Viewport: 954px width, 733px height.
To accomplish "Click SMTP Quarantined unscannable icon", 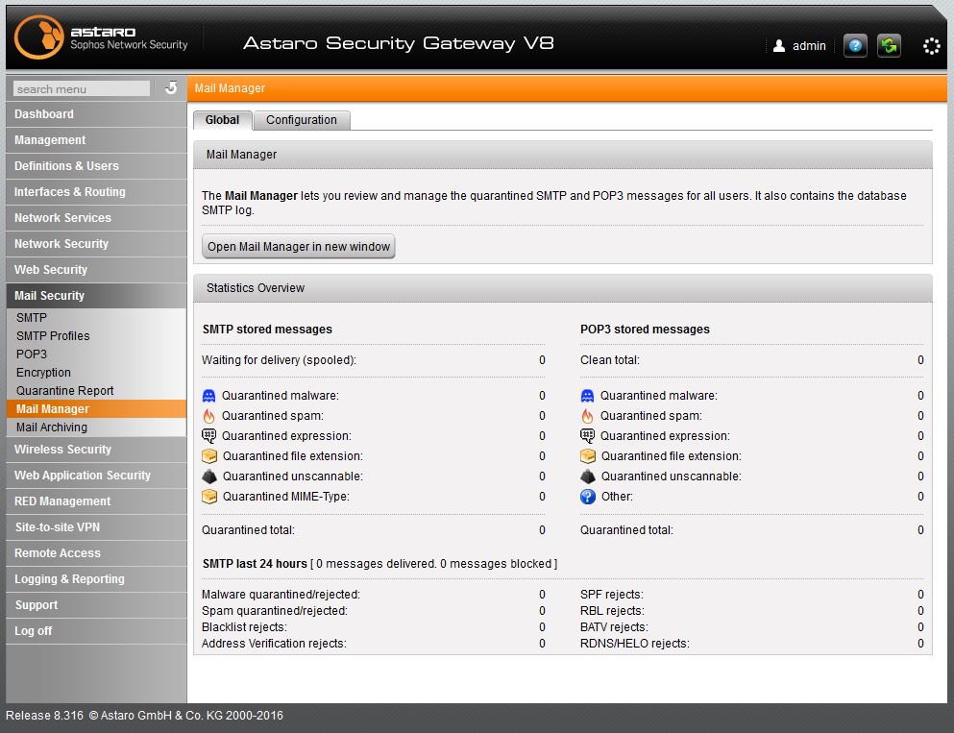I will [x=209, y=476].
